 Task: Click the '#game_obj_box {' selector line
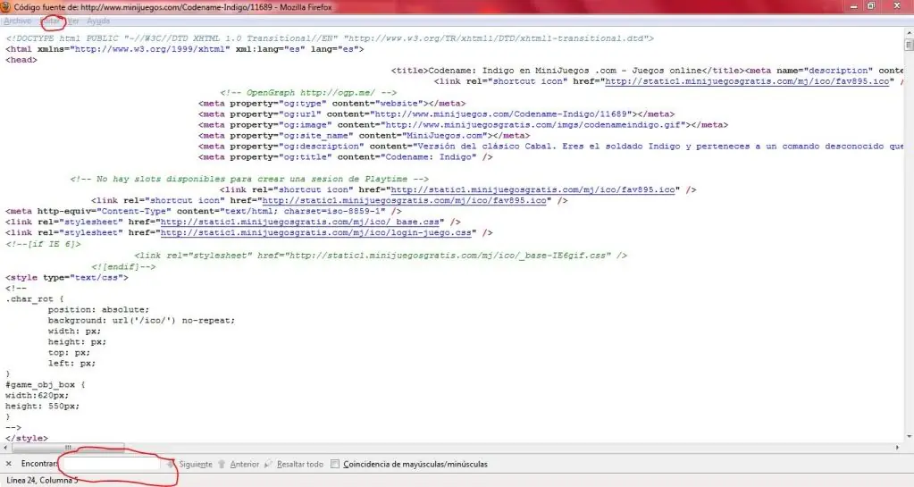tap(45, 385)
